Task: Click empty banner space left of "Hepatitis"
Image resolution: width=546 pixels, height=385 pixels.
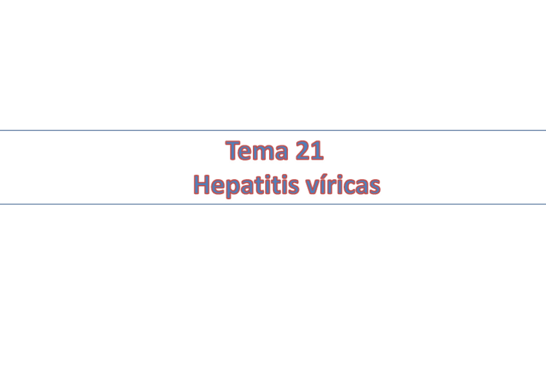Action: [97, 185]
